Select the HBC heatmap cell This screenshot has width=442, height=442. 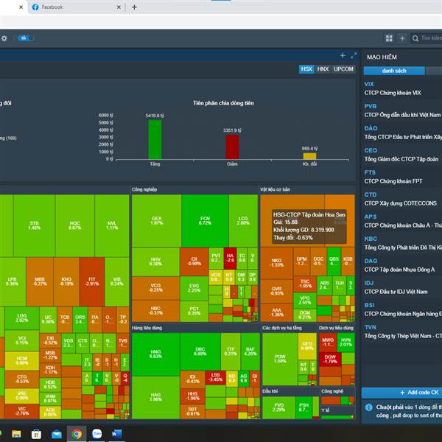click(155, 311)
